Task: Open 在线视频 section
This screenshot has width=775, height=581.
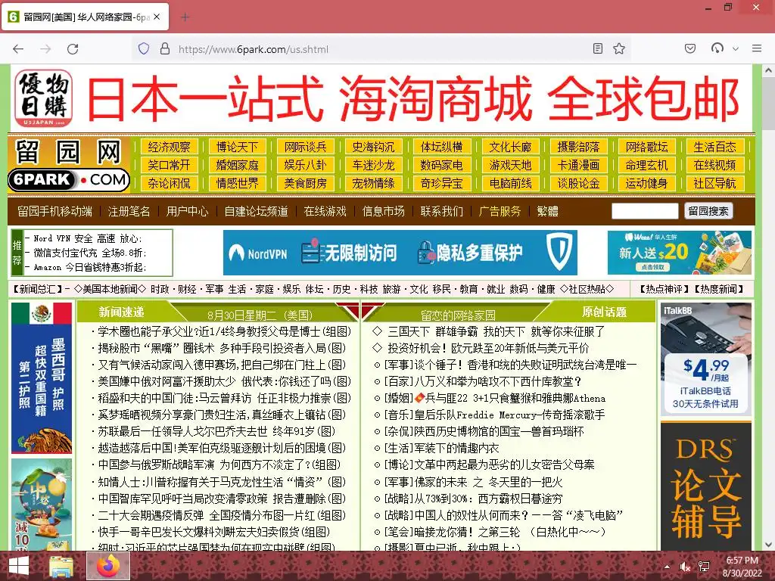Action: tap(714, 165)
